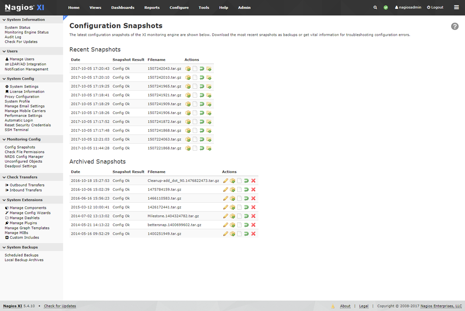Open the Dashboards menu
Viewport: 465px width, 311px height.
pos(123,7)
